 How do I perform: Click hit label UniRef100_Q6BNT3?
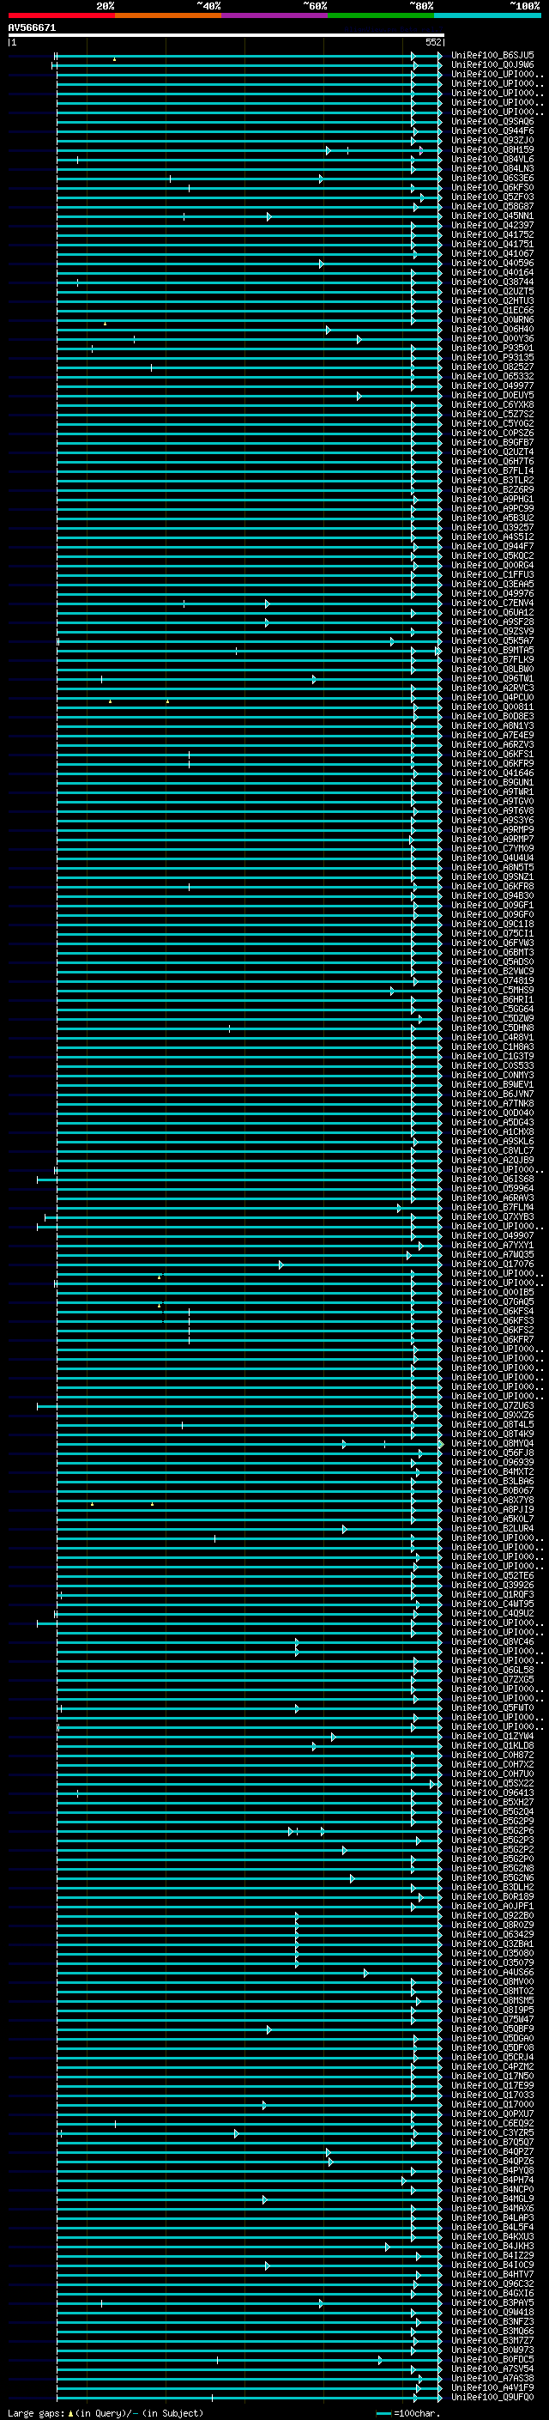[492, 953]
